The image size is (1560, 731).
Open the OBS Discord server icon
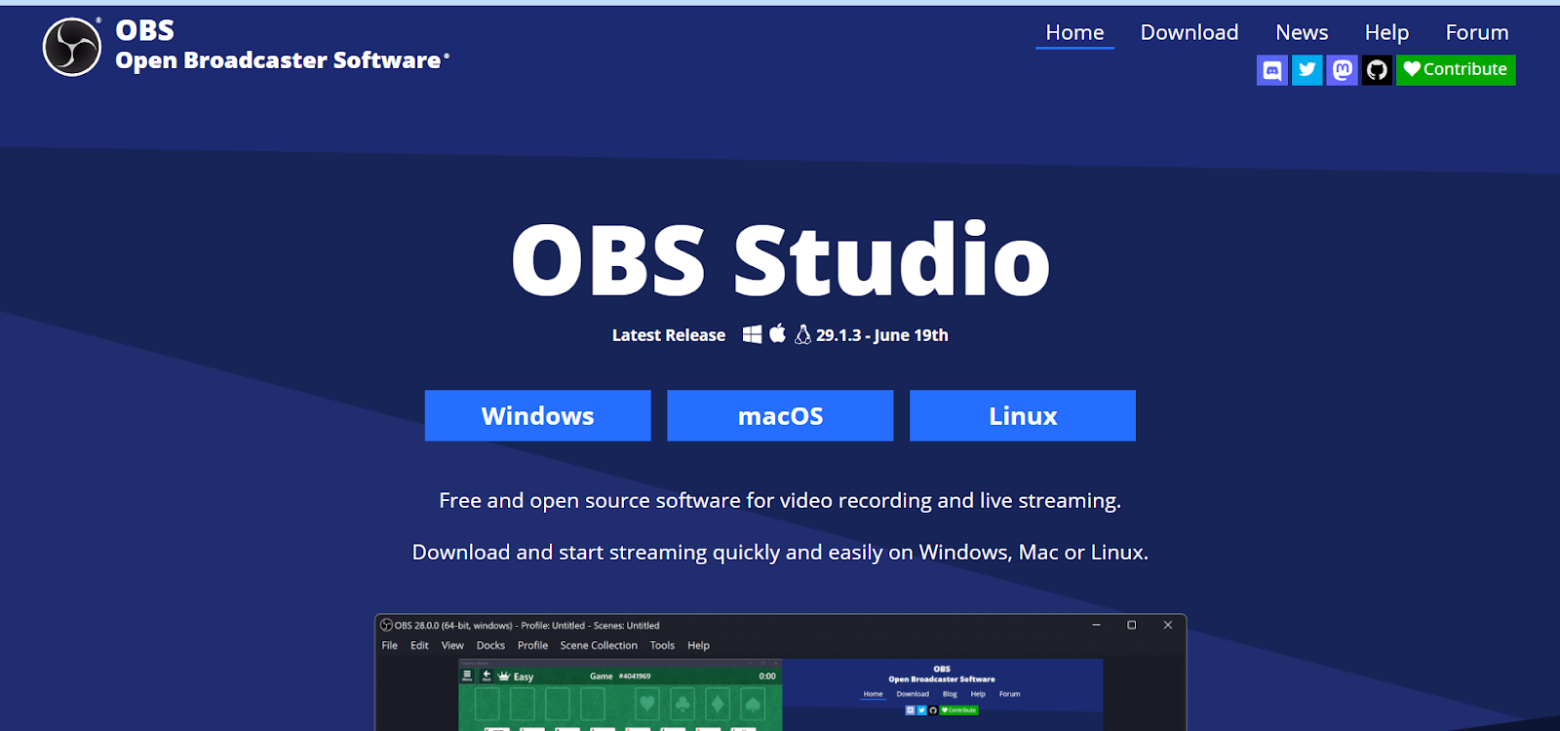(x=1272, y=70)
